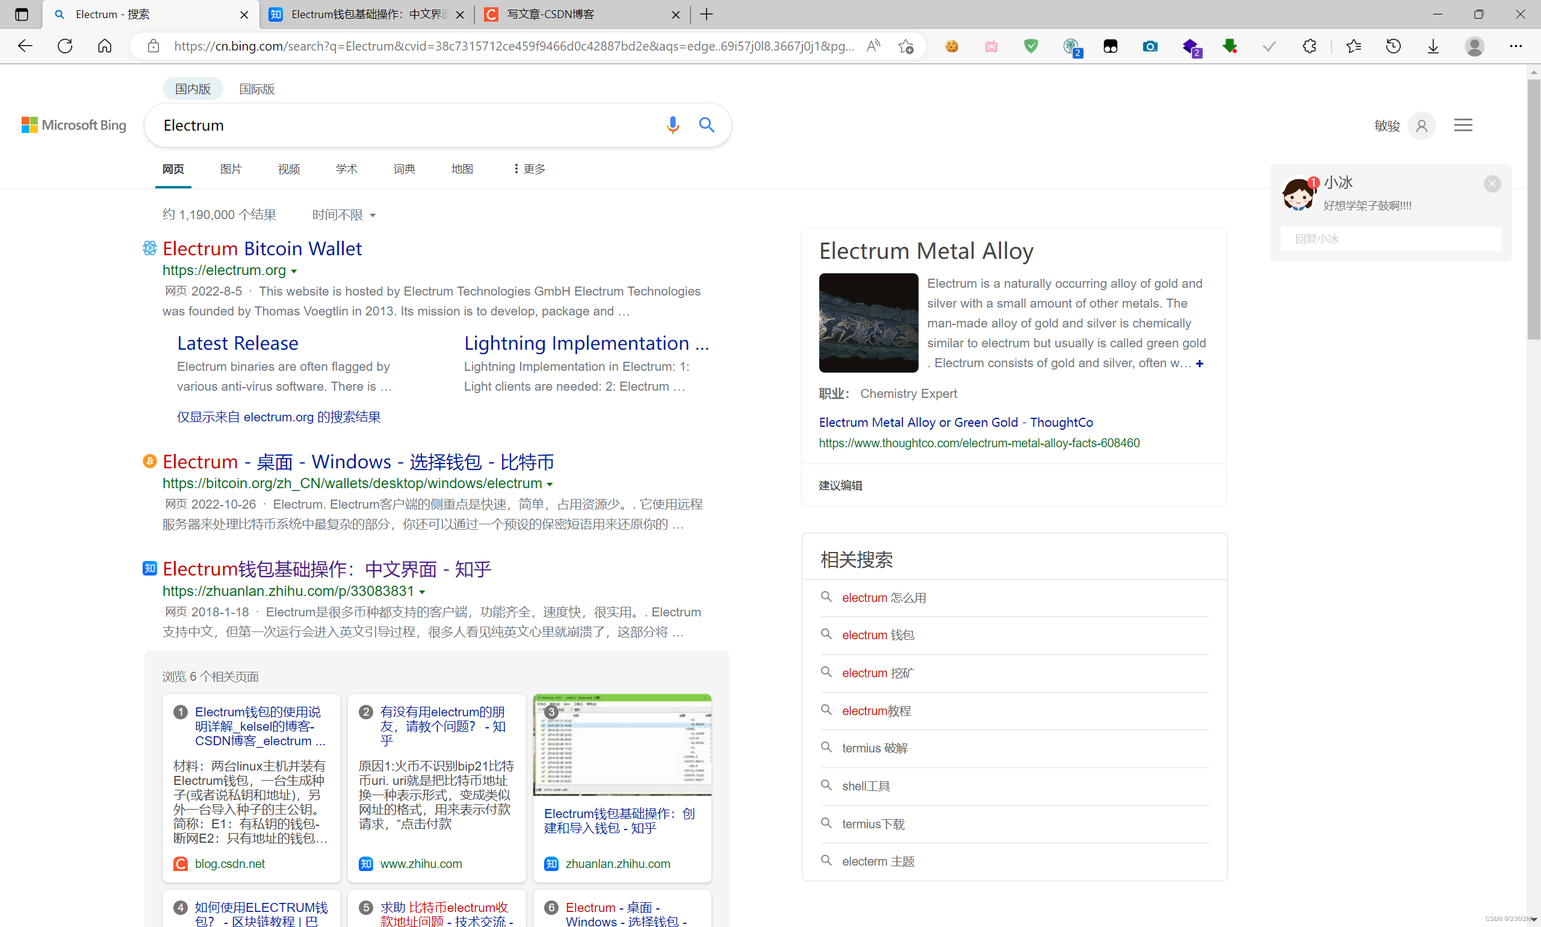Select 国内版 search mode
Screen dimensions: 1541x927
point(193,88)
